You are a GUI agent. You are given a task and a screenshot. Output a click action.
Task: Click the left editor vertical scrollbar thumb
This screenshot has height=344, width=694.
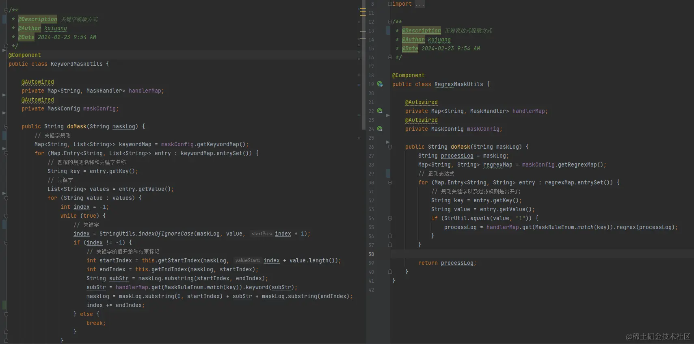(x=364, y=65)
